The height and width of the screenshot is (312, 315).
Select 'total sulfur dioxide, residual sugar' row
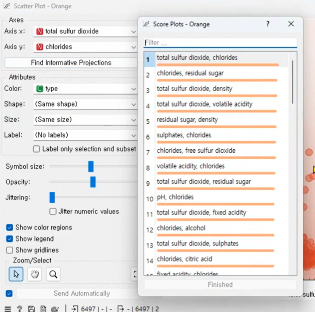[216, 183]
